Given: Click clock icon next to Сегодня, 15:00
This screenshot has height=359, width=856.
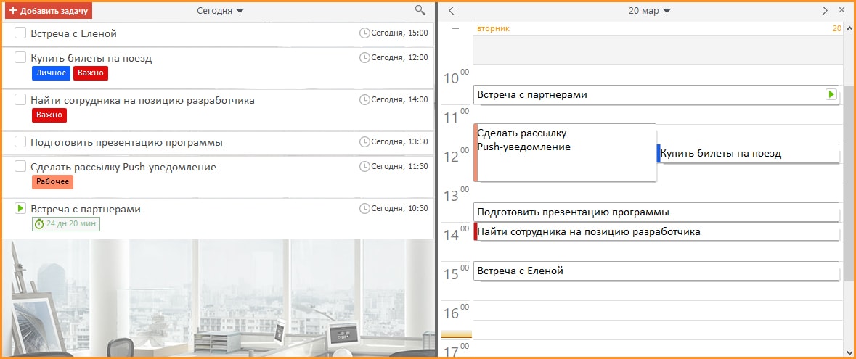Looking at the screenshot, I should (364, 33).
